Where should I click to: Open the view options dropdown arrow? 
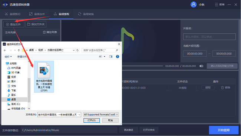point(105,57)
